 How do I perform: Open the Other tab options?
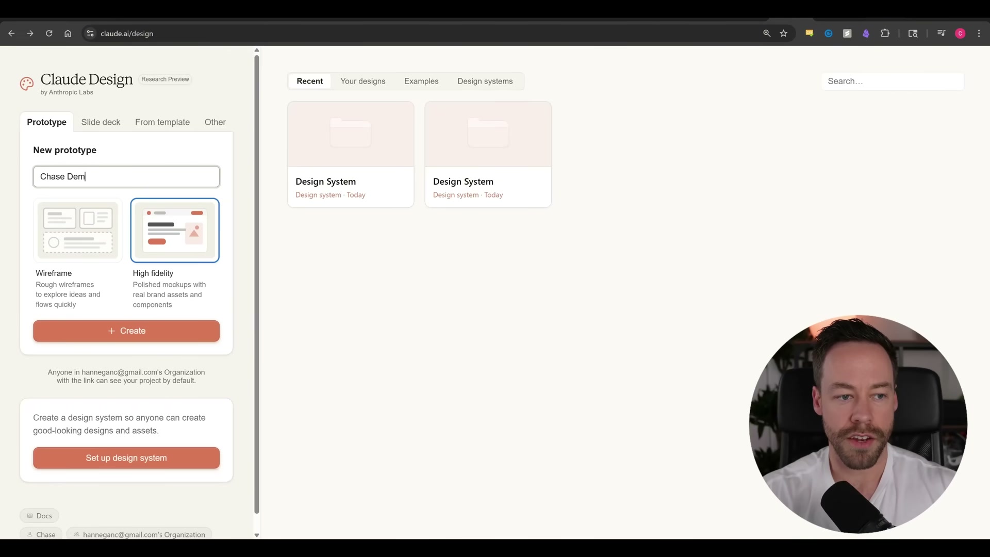(215, 122)
